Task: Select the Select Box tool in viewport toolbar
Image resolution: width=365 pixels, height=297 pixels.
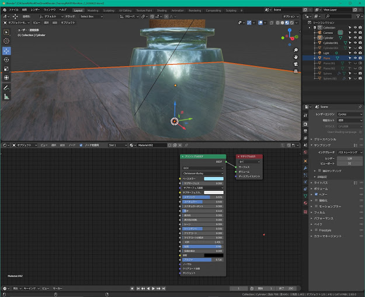Action: pyautogui.click(x=6, y=32)
